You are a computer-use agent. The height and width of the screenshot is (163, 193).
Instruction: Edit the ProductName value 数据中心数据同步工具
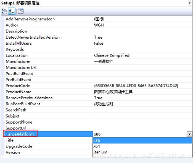click(113, 92)
